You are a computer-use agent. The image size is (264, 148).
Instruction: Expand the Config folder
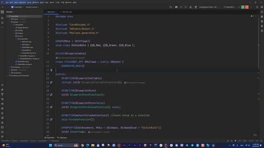click(x=14, y=30)
